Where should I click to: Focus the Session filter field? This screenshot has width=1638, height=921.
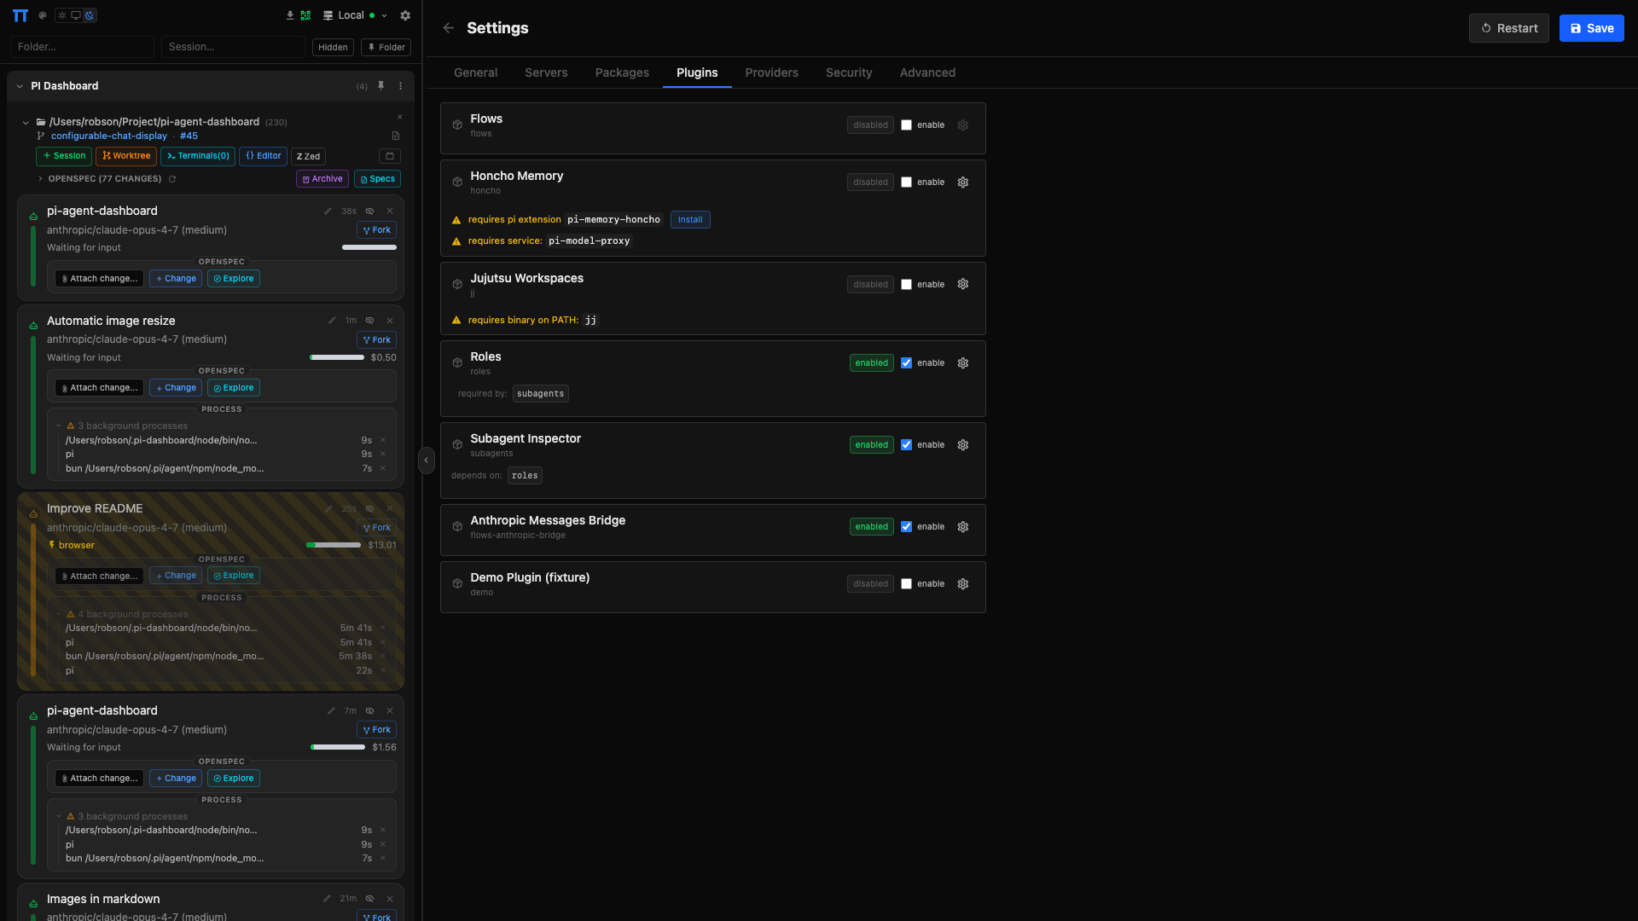click(233, 47)
